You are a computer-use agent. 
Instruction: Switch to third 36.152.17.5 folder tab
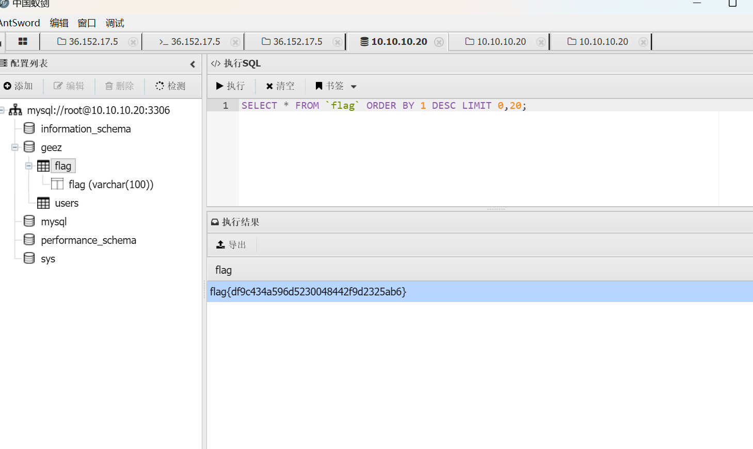(292, 42)
